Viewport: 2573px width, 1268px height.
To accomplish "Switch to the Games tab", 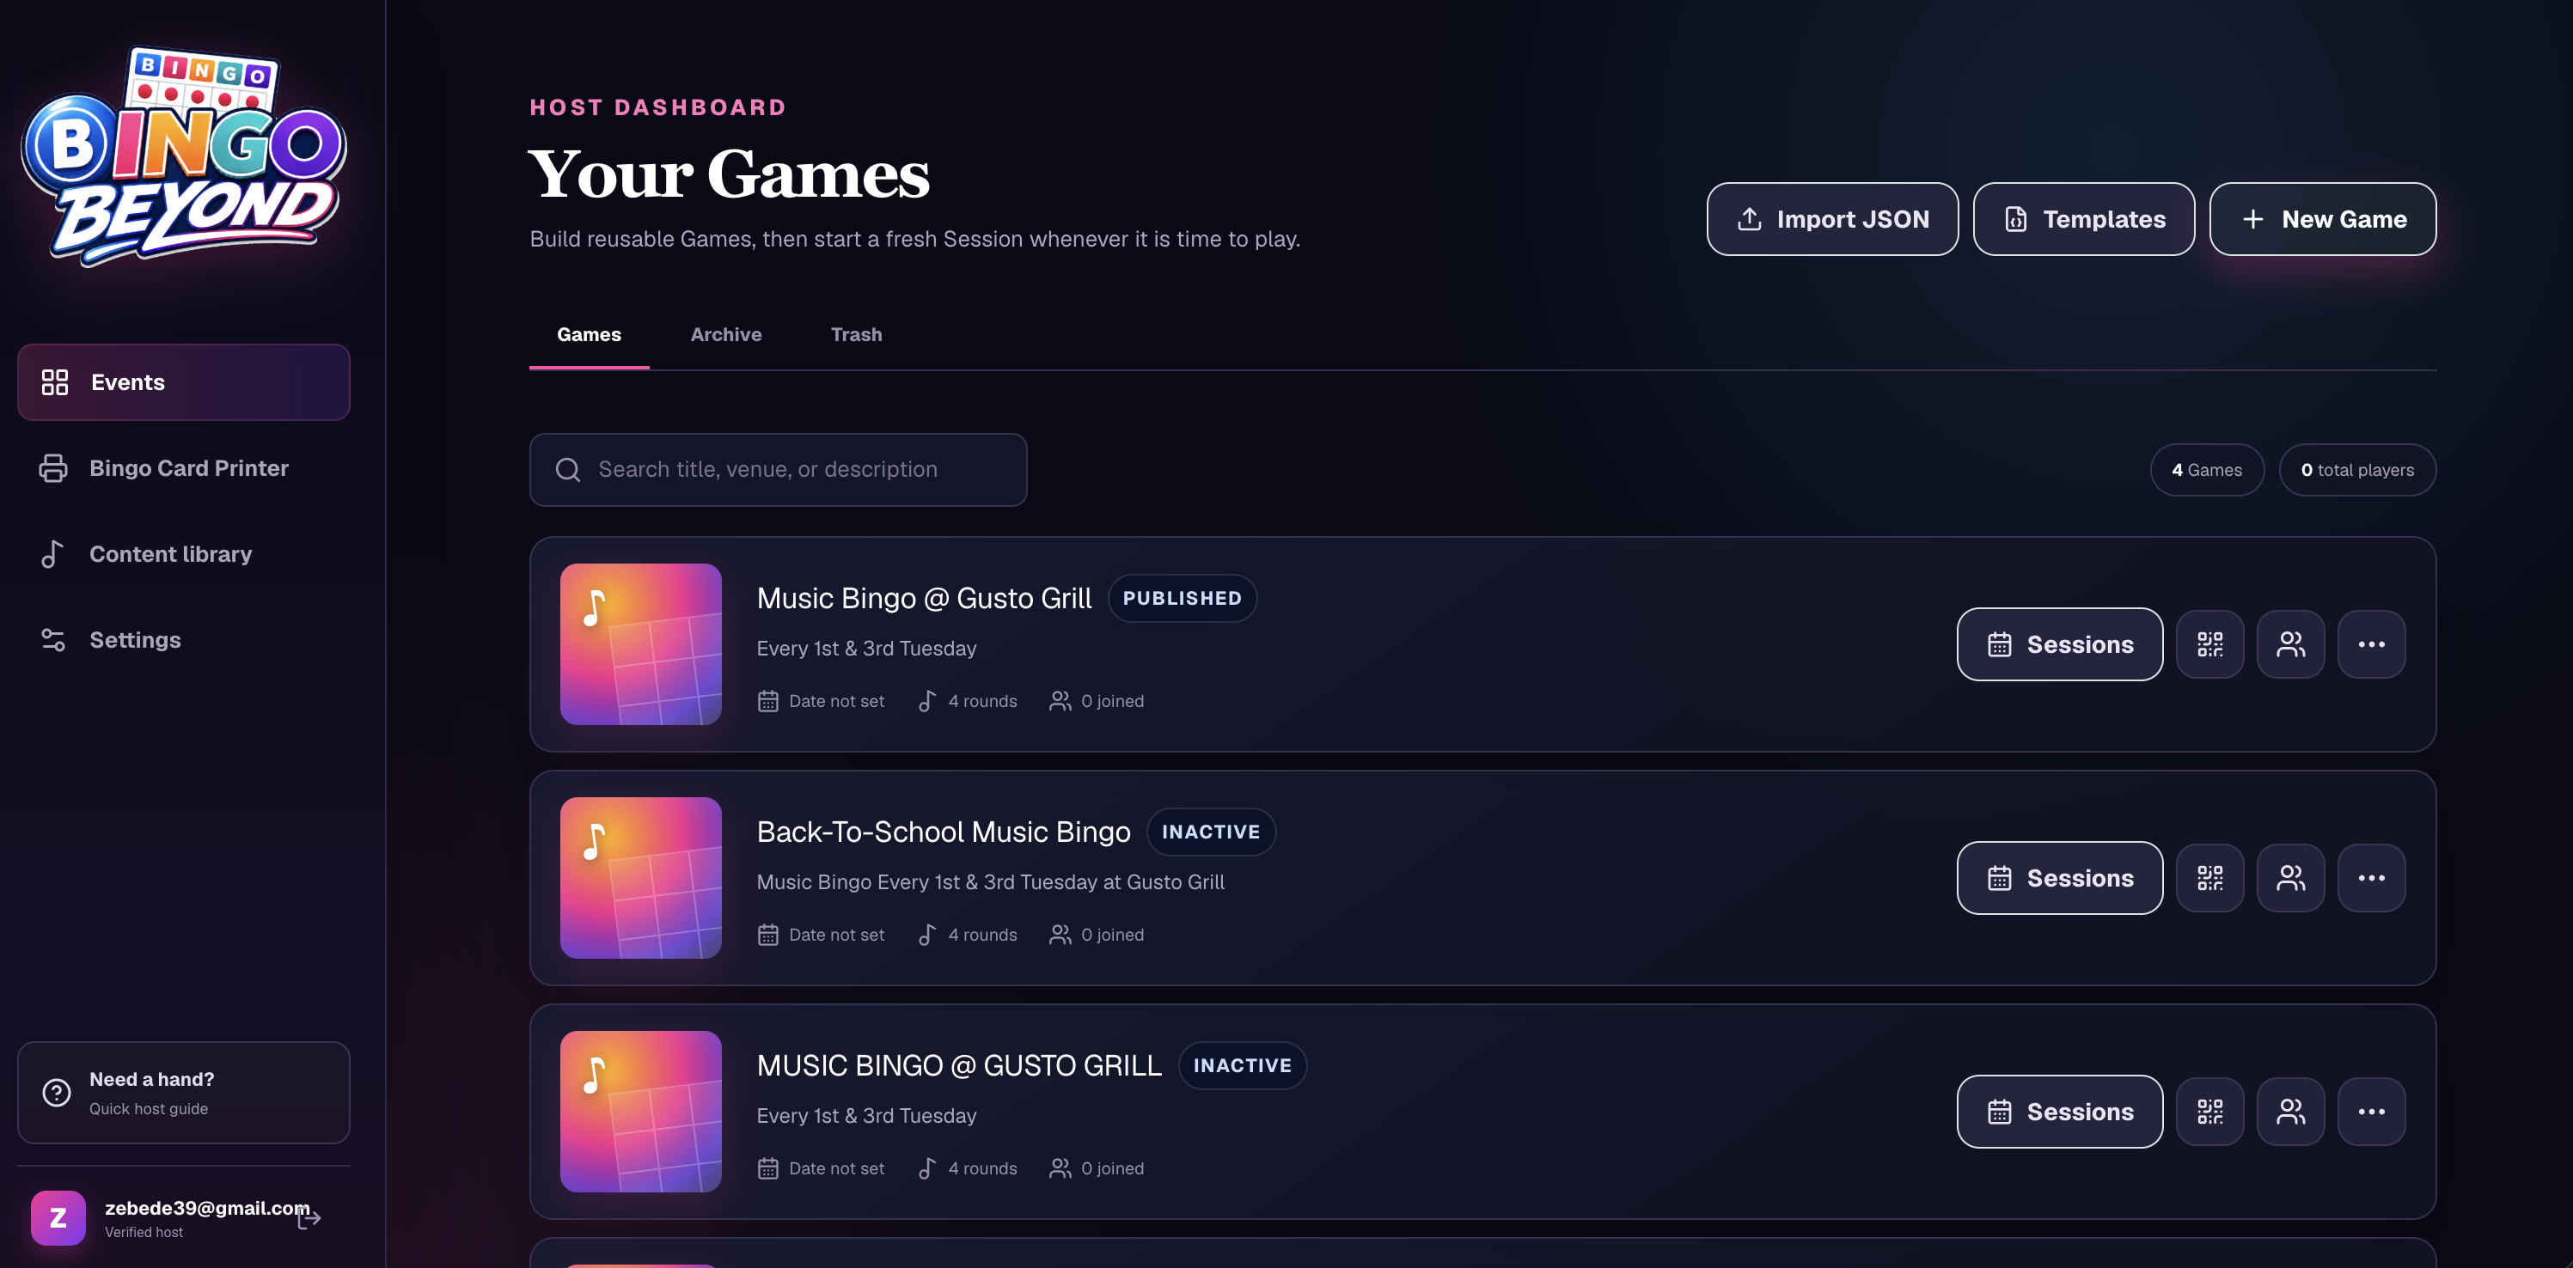I will (590, 334).
